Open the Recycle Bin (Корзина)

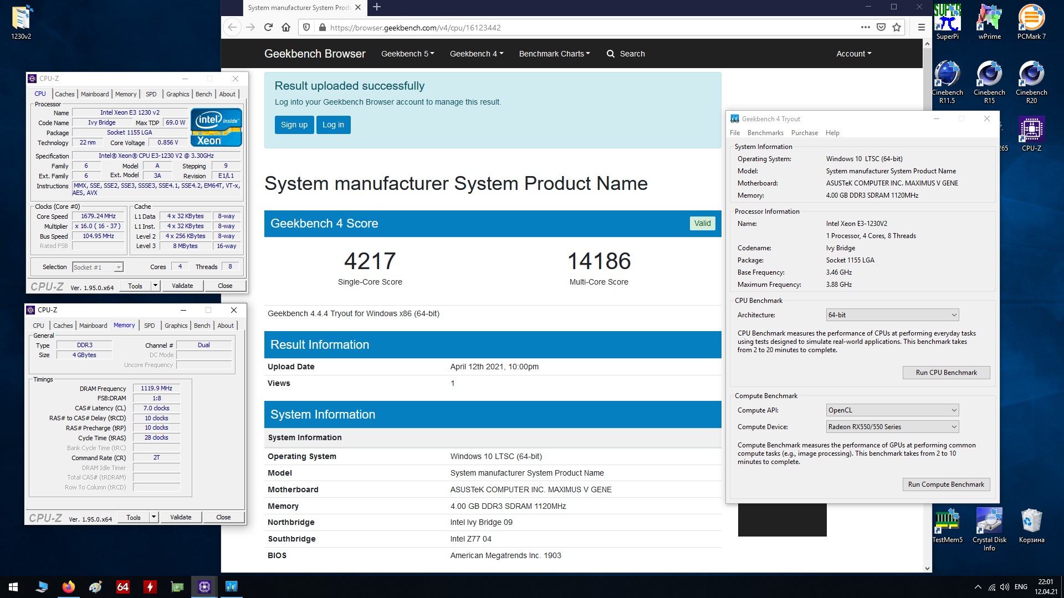coord(1031,525)
